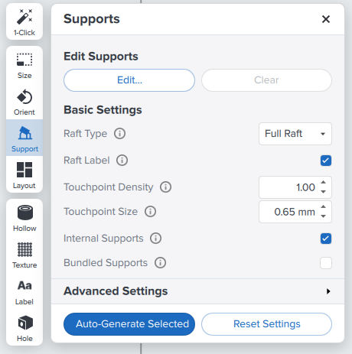Open the Hollow tool
This screenshot has width=352, height=354.
click(24, 217)
